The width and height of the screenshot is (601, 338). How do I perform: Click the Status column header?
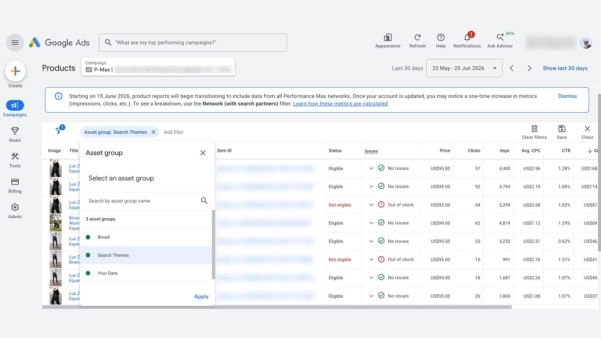pyautogui.click(x=335, y=151)
